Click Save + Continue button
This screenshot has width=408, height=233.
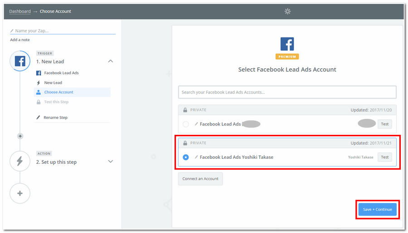click(x=378, y=209)
